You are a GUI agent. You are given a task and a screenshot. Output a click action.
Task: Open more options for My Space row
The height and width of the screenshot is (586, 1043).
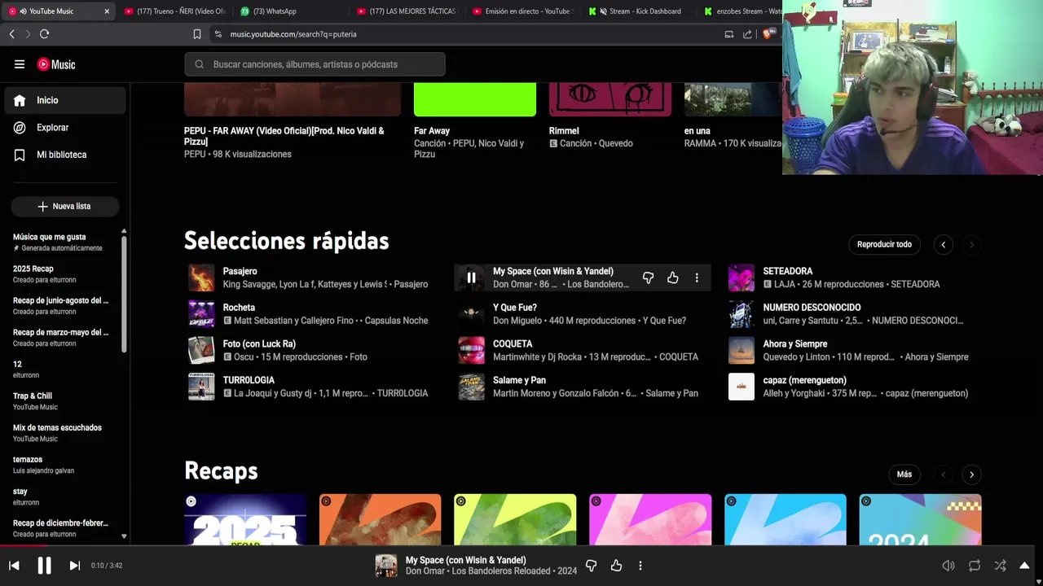pos(697,278)
